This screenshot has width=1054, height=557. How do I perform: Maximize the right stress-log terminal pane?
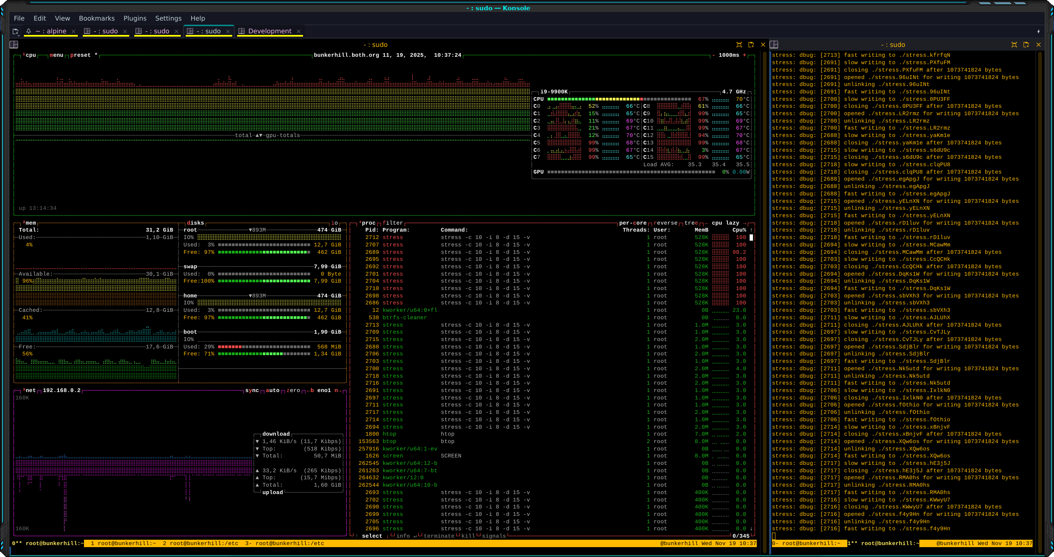coord(1014,44)
